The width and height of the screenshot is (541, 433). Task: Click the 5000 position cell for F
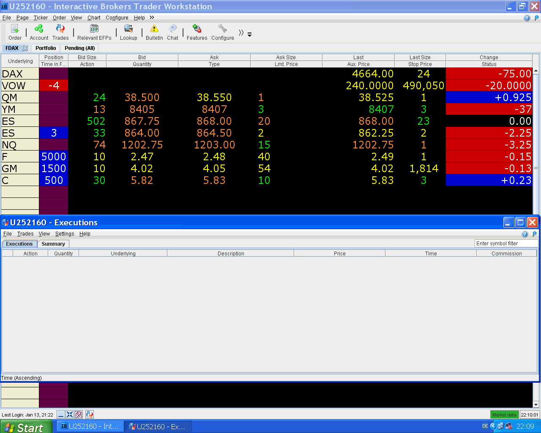(54, 156)
